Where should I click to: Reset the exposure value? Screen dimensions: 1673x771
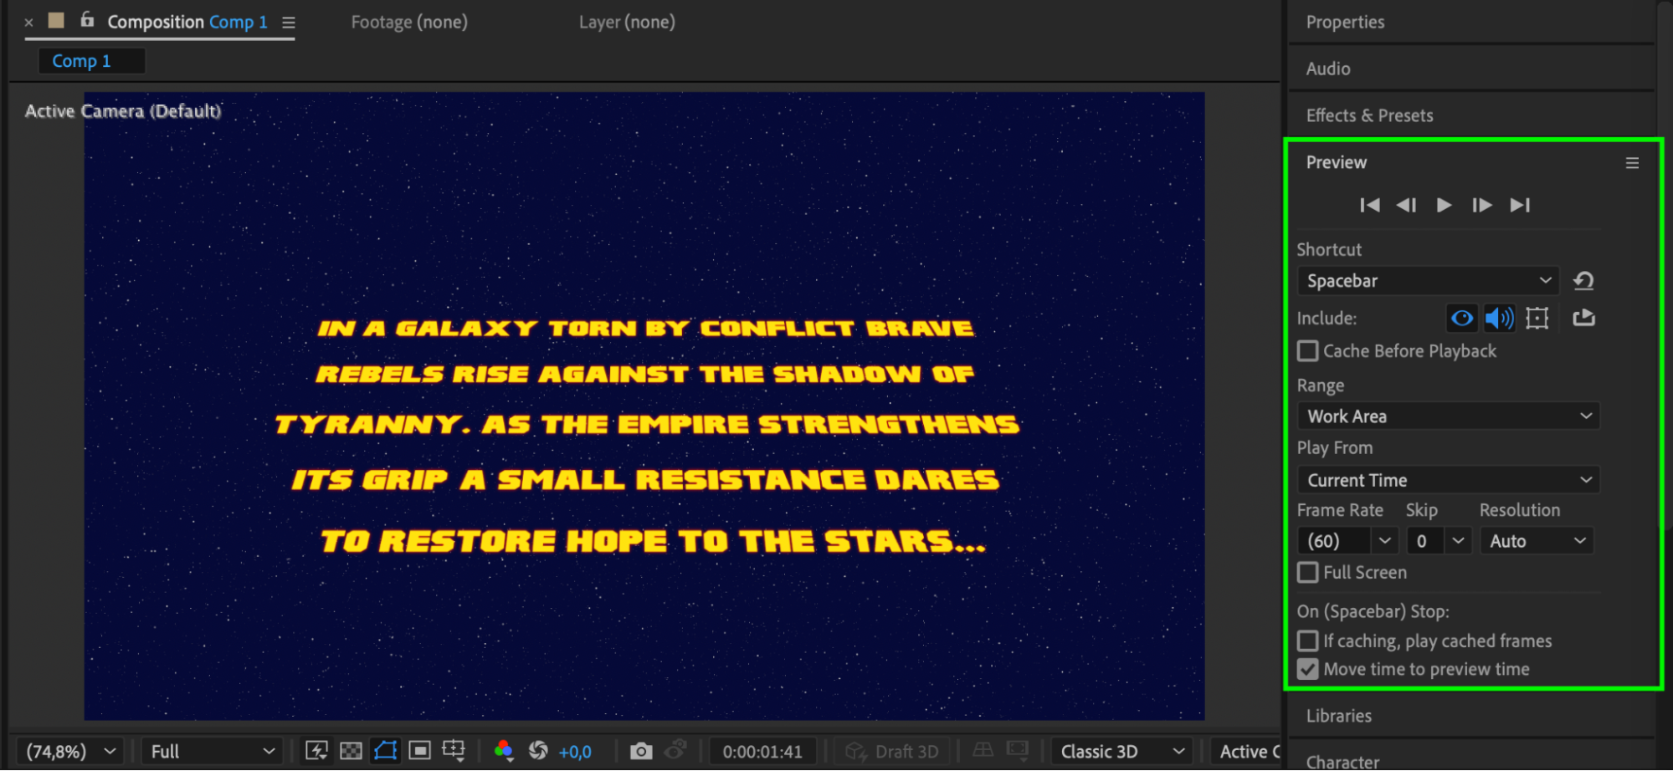click(x=538, y=751)
